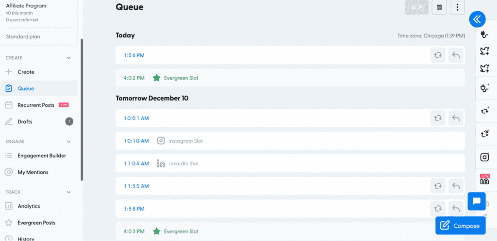The image size is (497, 241).
Task: Click the 4:03 PM Evergreen Slot row
Action: click(290, 231)
